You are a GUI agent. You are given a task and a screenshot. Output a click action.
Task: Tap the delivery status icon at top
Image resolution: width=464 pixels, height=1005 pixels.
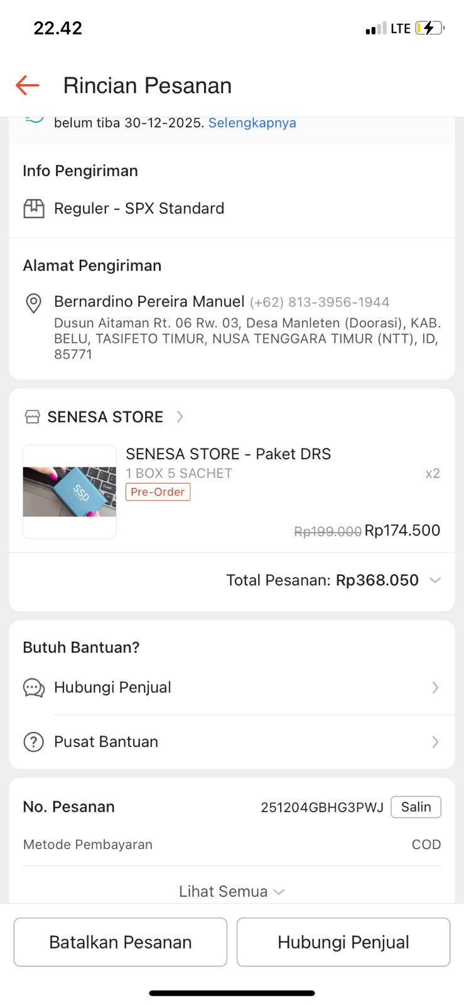pos(34,118)
